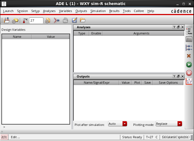Open the Launch menu
Screen dimensions: 194x141
8,11
